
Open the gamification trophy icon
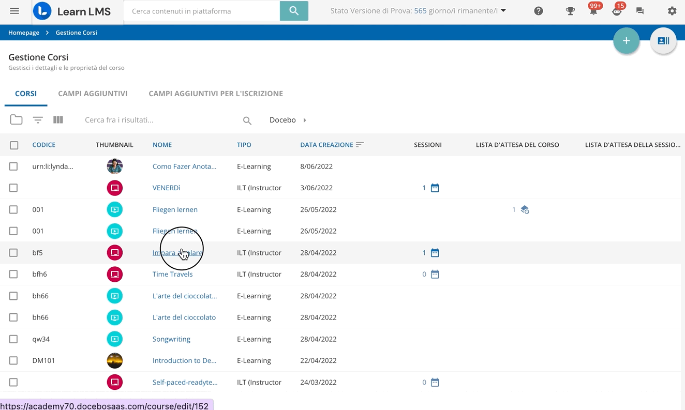(570, 11)
